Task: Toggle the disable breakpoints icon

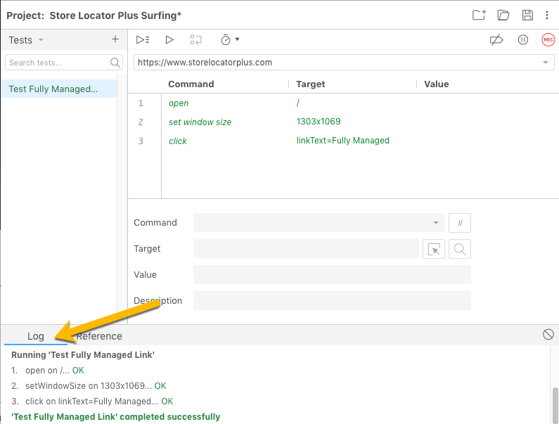Action: click(496, 40)
